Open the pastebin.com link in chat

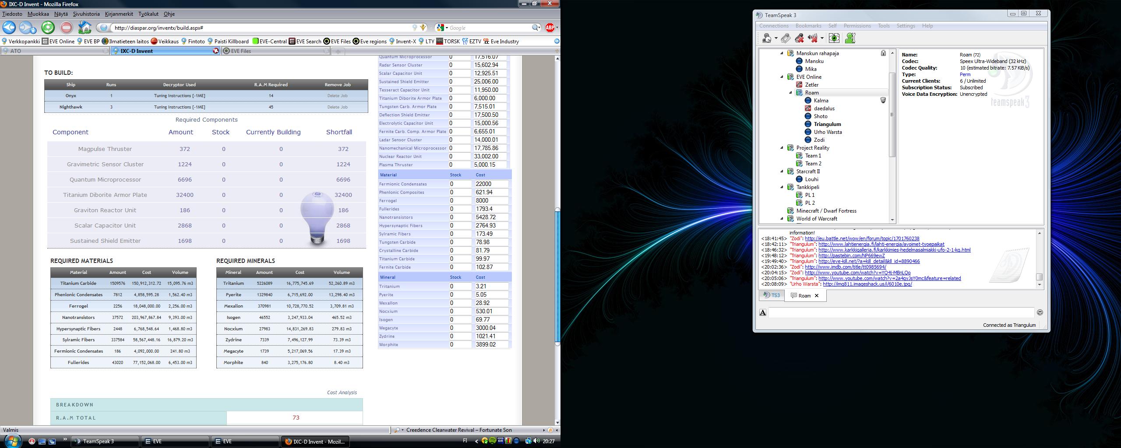tap(851, 255)
